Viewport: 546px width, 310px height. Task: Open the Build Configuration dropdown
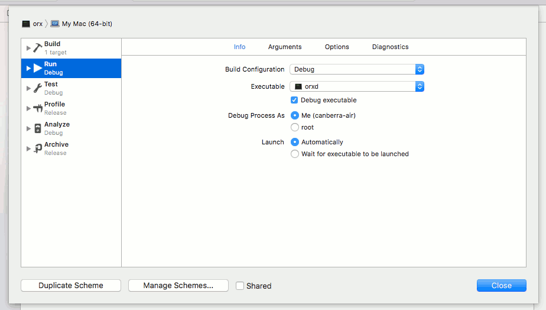click(x=357, y=69)
